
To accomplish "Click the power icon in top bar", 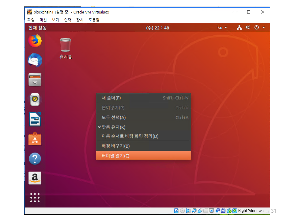I will tap(257, 27).
